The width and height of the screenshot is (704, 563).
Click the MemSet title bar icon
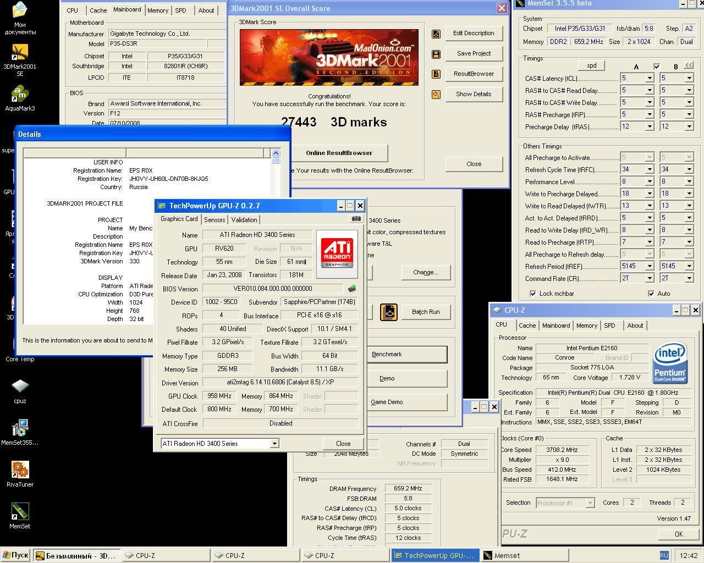pyautogui.click(x=520, y=3)
